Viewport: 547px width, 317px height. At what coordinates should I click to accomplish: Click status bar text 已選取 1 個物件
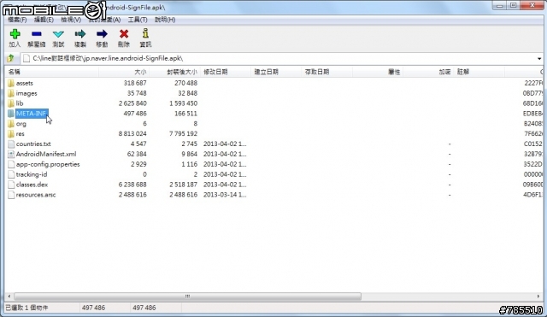pos(26,308)
